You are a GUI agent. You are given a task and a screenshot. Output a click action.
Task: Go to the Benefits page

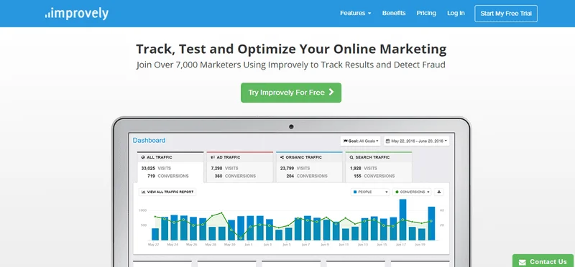pyautogui.click(x=394, y=13)
